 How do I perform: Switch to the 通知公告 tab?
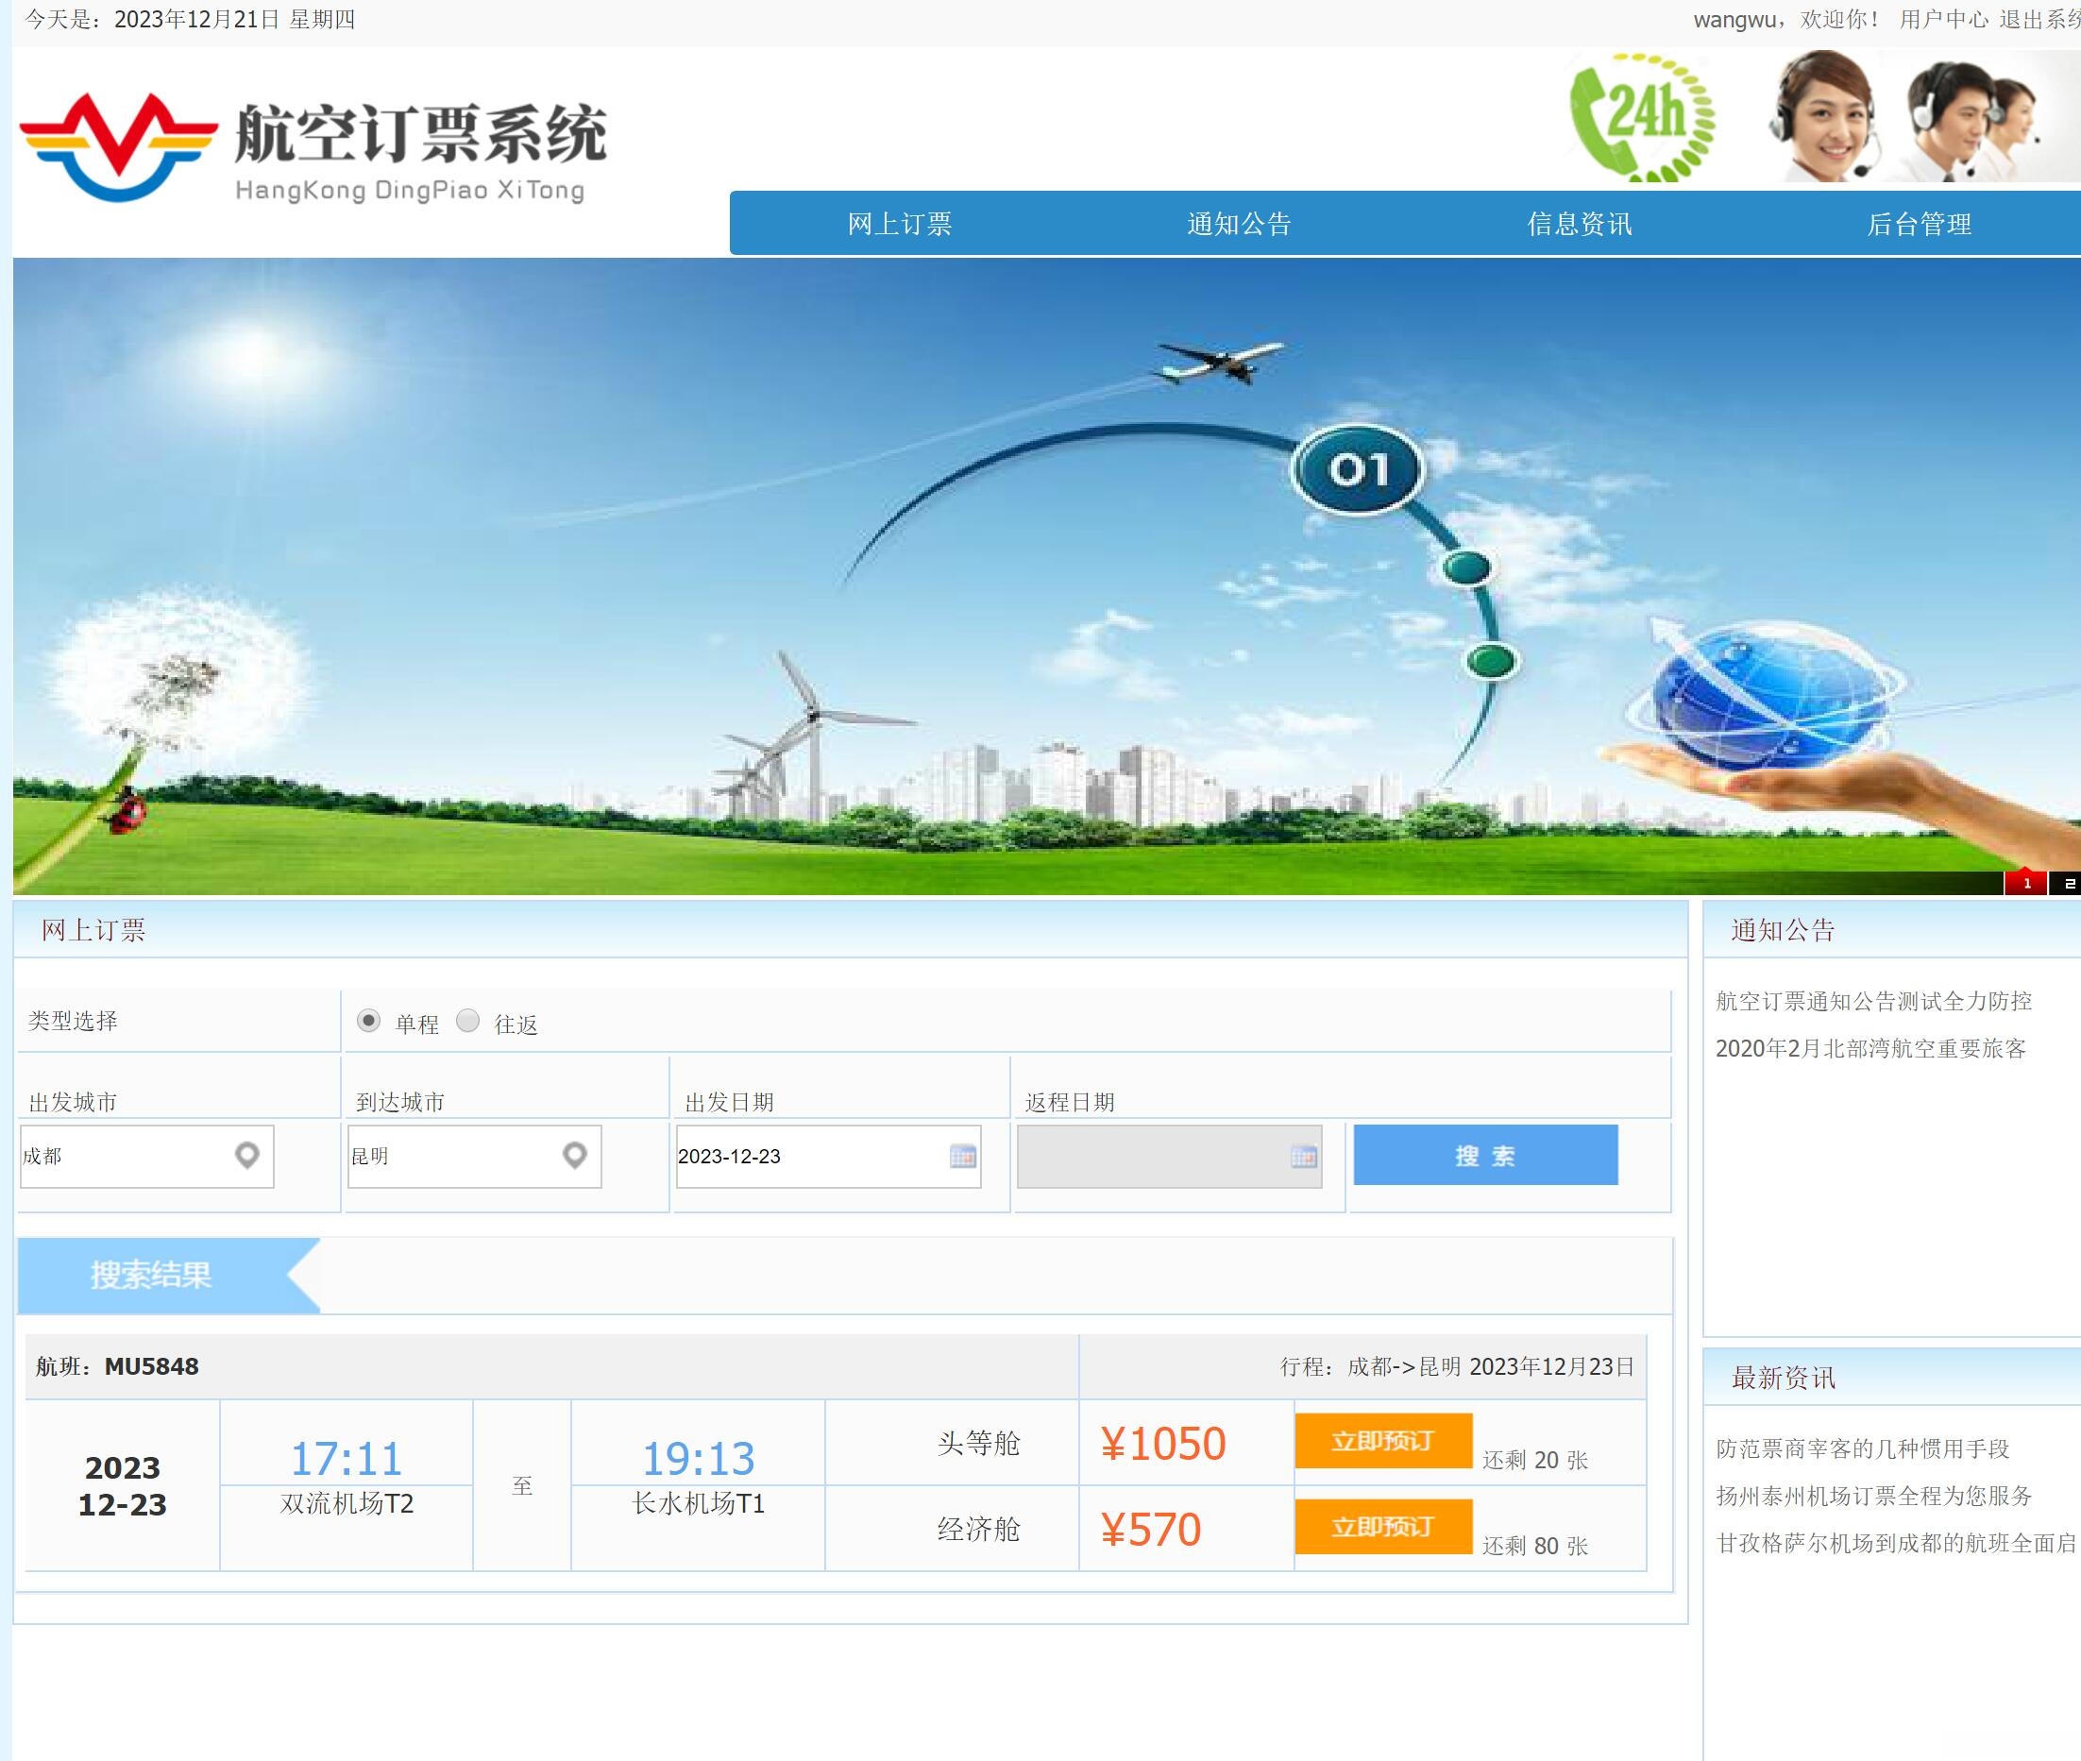(1238, 224)
